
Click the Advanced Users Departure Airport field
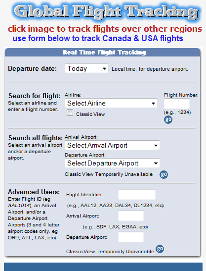coord(131,237)
